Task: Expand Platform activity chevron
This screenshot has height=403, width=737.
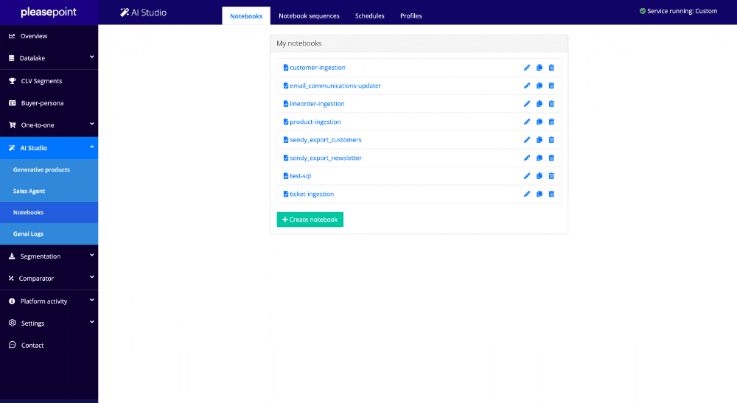Action: pyautogui.click(x=91, y=300)
